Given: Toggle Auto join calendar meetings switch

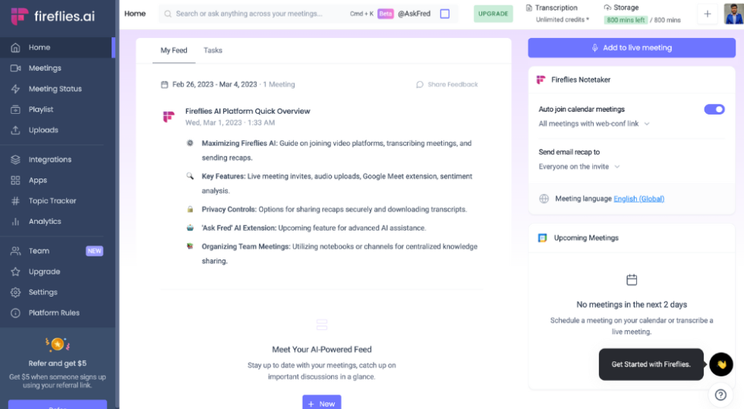Looking at the screenshot, I should [x=714, y=109].
